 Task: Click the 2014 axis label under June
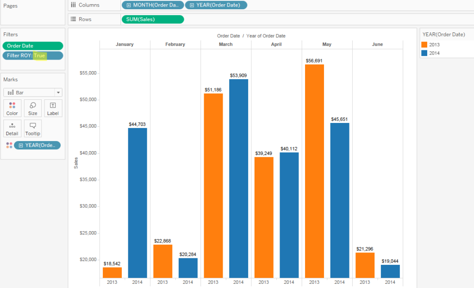click(x=390, y=282)
